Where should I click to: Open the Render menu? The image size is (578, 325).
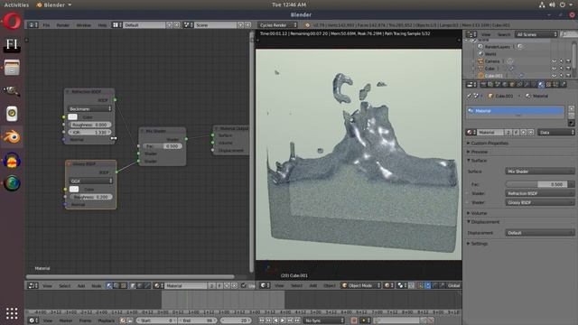pos(63,25)
